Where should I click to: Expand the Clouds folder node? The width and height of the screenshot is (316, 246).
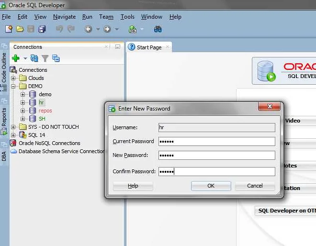(x=13, y=78)
